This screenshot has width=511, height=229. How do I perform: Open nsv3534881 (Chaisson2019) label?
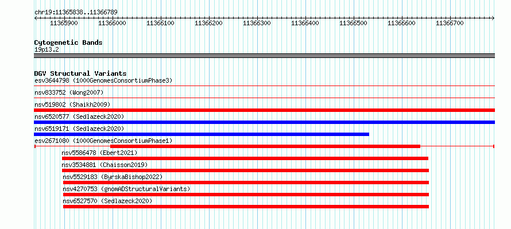tap(104, 165)
